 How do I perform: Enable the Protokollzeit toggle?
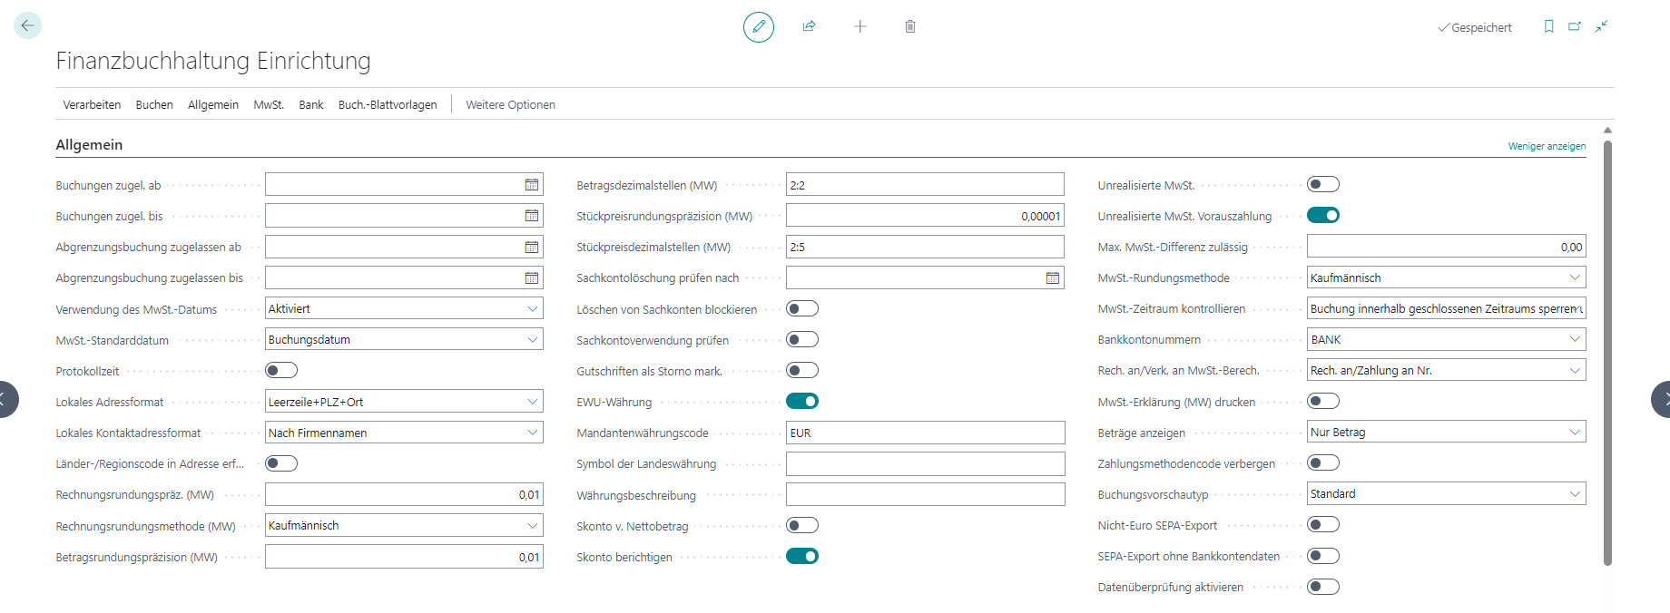281,370
